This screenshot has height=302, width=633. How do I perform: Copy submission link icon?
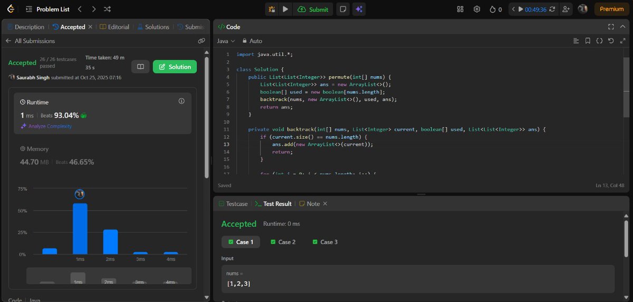tap(201, 41)
